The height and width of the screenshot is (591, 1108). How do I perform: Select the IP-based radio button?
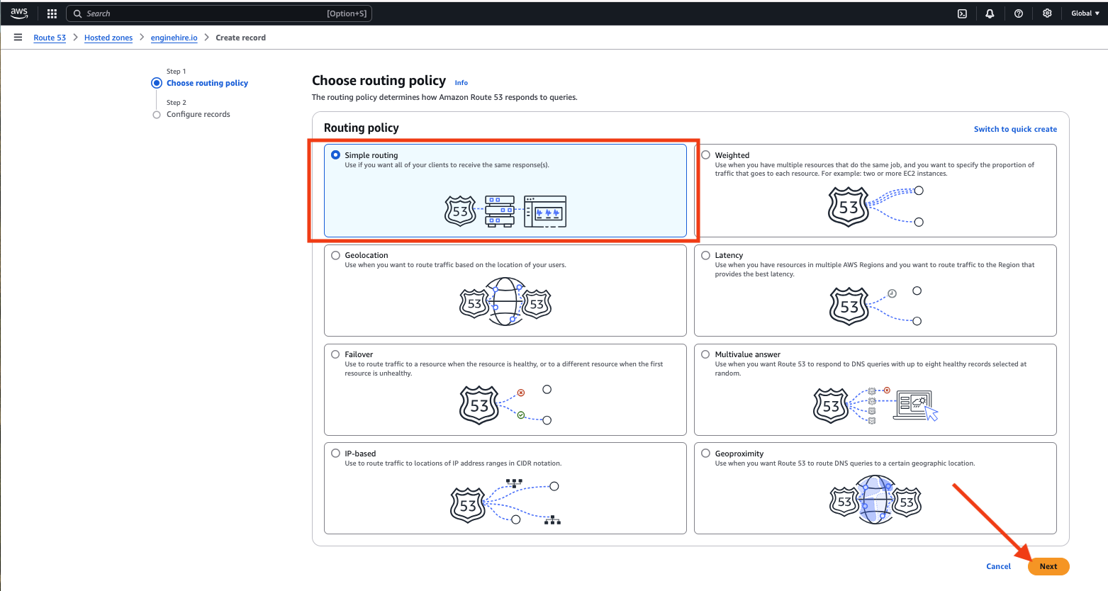click(336, 454)
